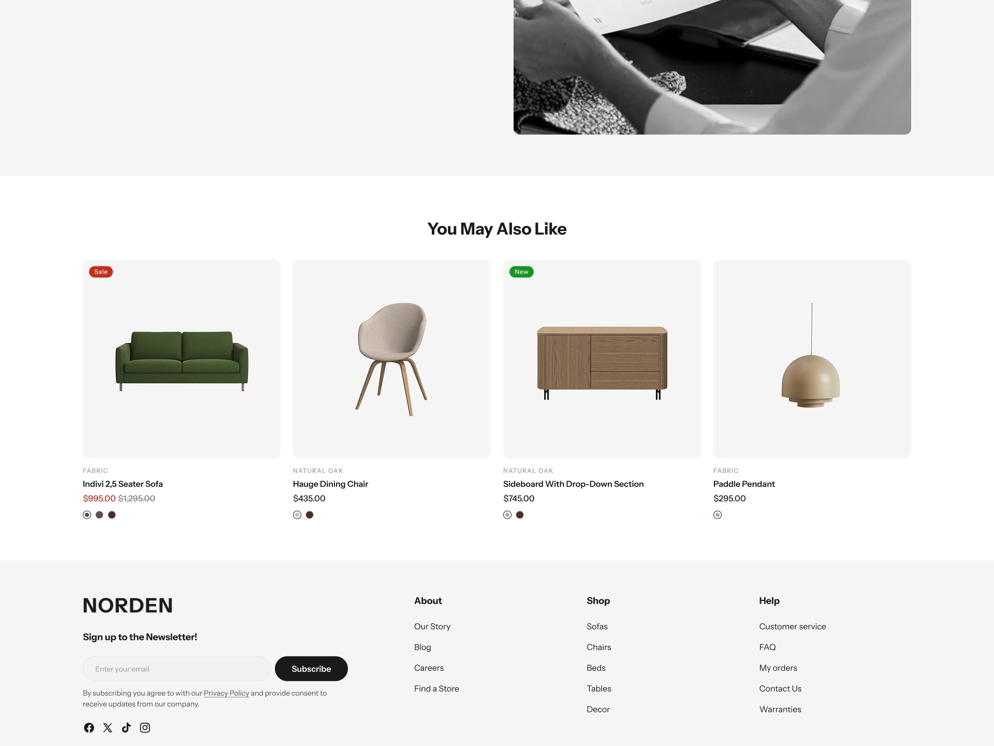Select the beige swatch for Paddle Pendant
This screenshot has height=746, width=994.
coord(718,515)
